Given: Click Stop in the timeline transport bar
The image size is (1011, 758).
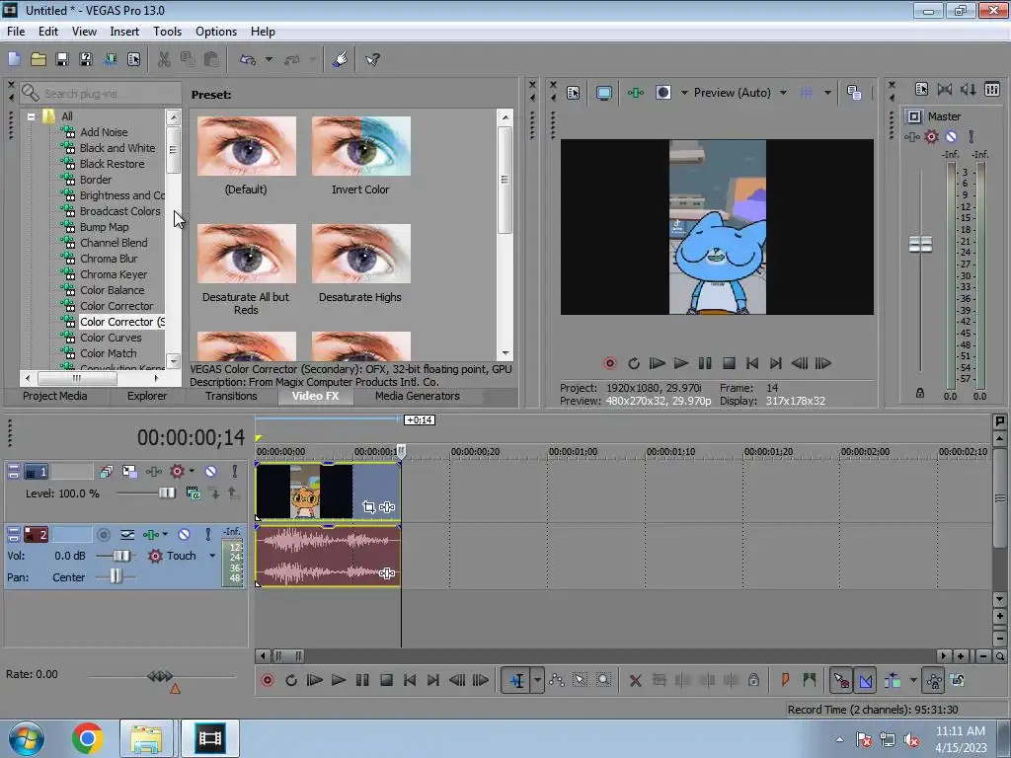Looking at the screenshot, I should 386,680.
